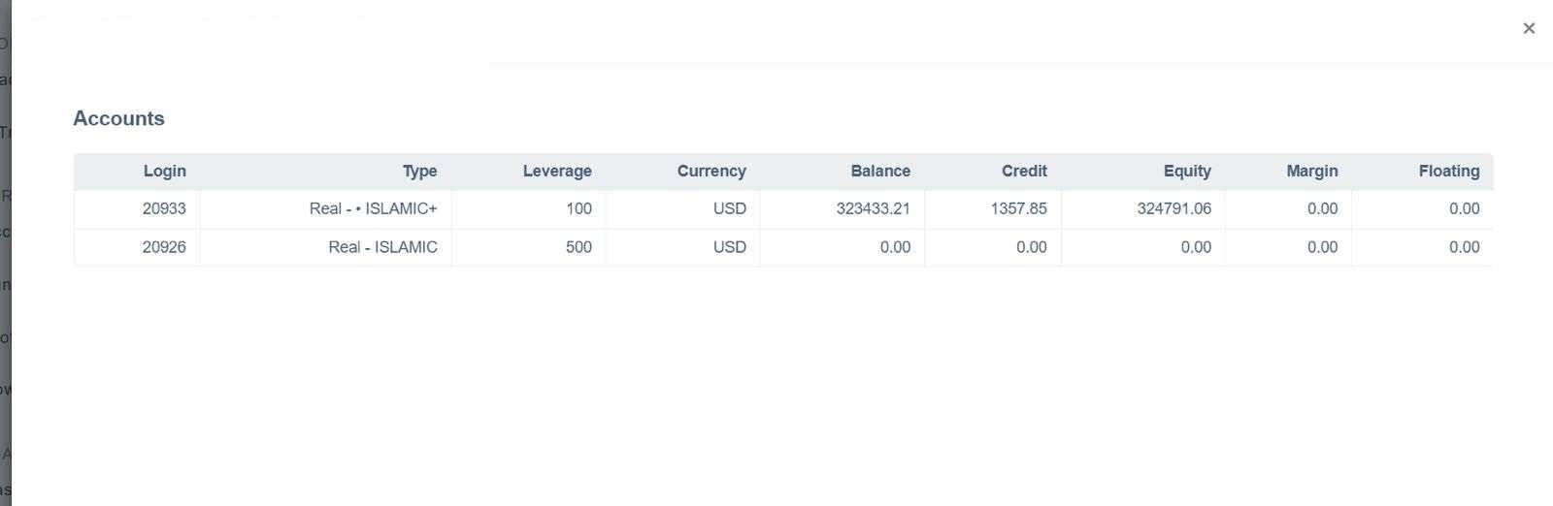Open account login 20926

coord(164,247)
